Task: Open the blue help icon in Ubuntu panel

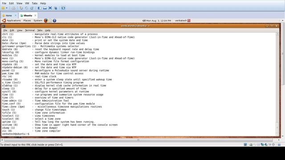Action: point(54,21)
